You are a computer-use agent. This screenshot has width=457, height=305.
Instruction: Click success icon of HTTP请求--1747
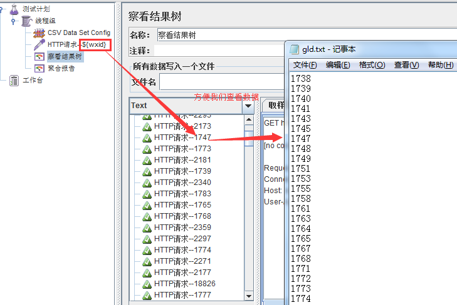point(147,138)
